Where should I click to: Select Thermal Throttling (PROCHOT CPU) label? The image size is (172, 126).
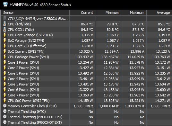[x=35, y=117]
